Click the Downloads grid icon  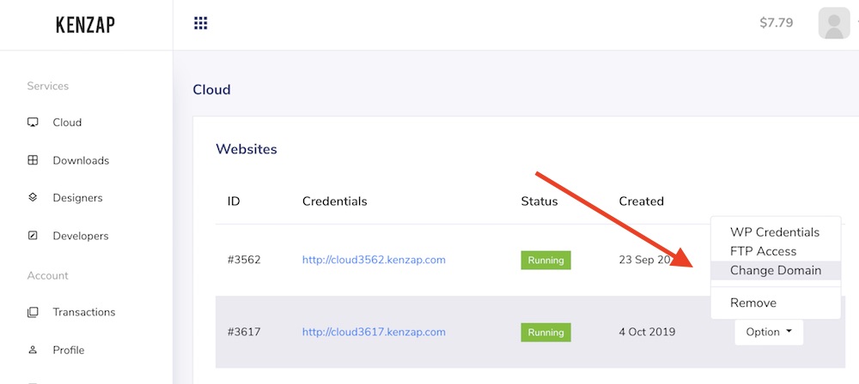pos(33,160)
